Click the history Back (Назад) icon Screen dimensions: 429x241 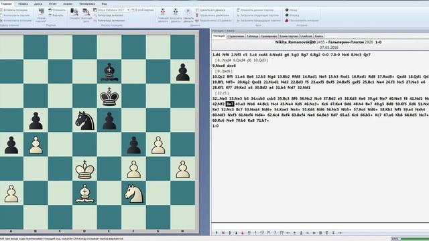click(x=287, y=10)
